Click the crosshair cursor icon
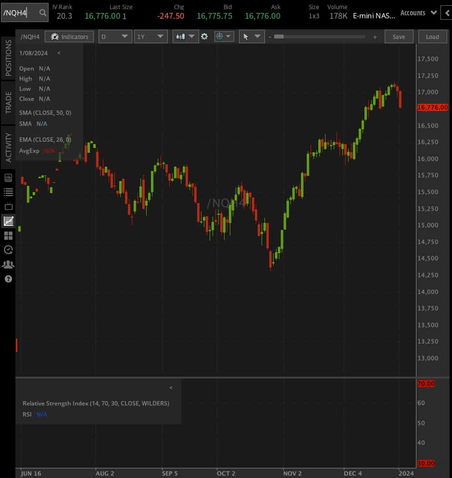This screenshot has width=452, height=478. pos(219,37)
